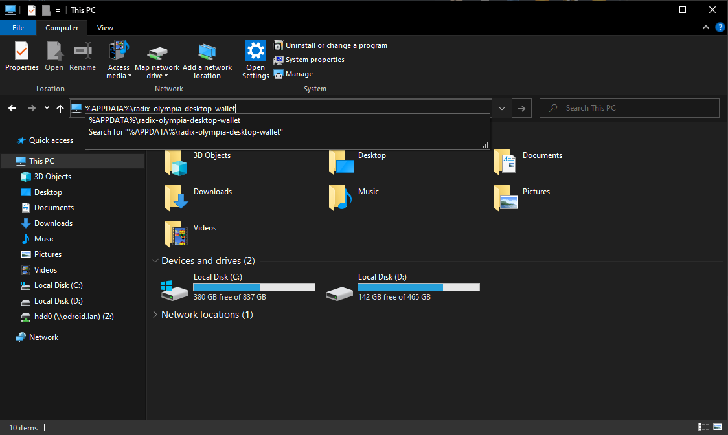
Task: Switch to Large icons view in status bar
Action: point(718,427)
